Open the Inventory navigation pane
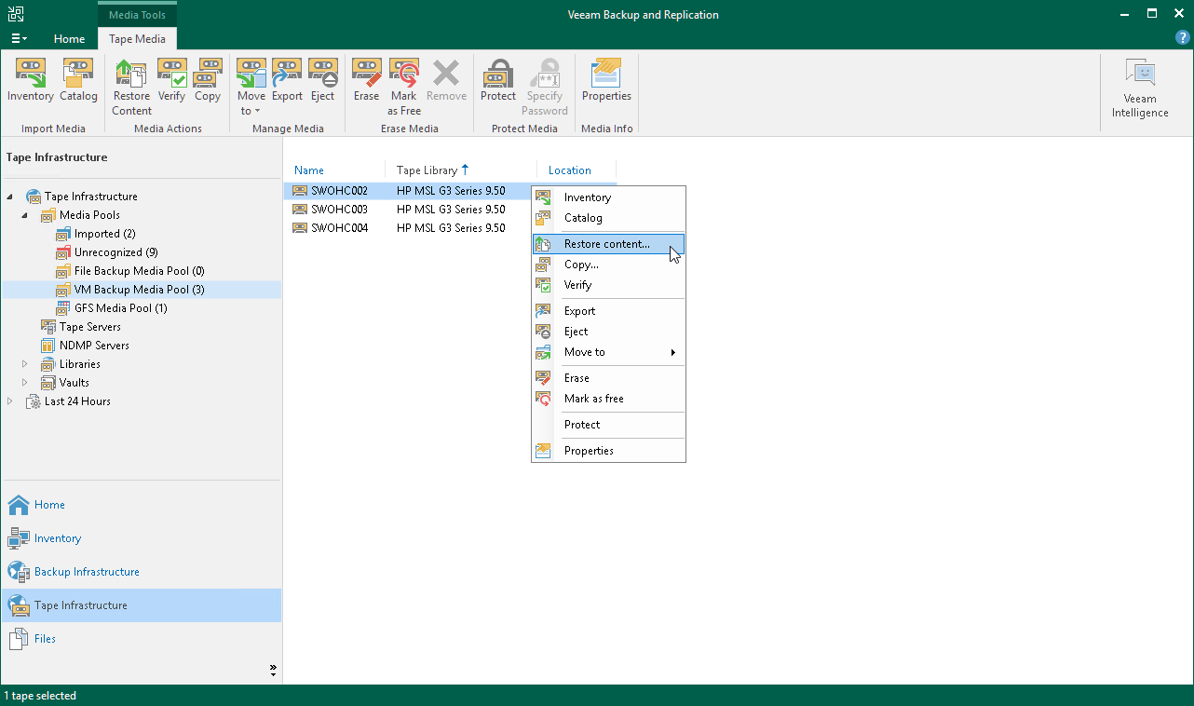1194x706 pixels. tap(141, 538)
